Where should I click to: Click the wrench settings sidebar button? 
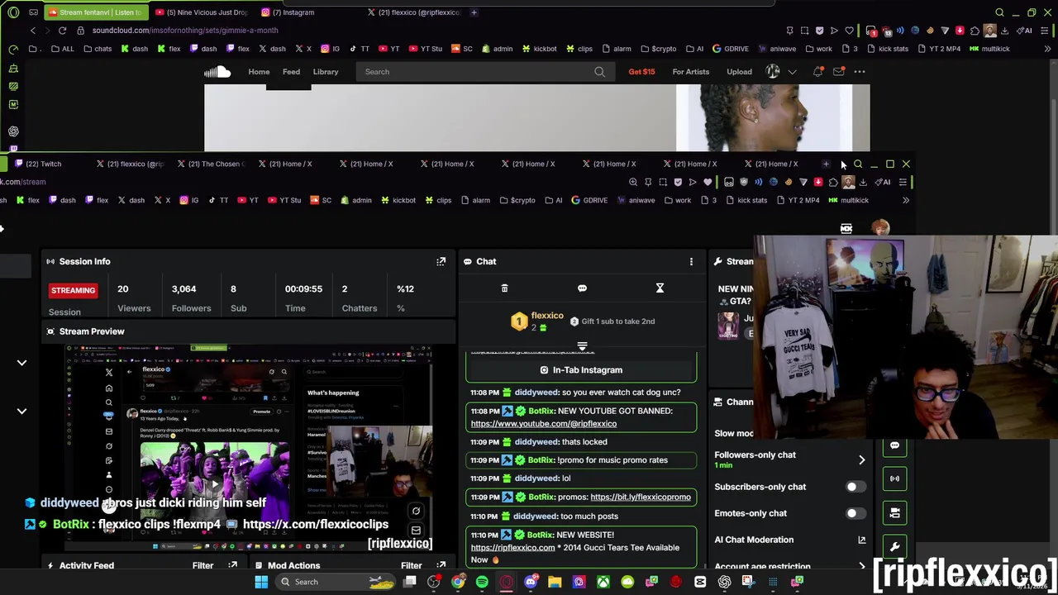tap(894, 547)
